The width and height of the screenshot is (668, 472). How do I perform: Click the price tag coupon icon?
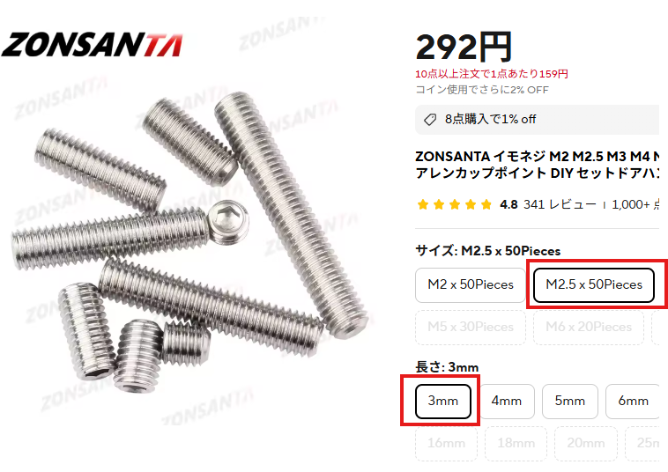click(x=430, y=120)
